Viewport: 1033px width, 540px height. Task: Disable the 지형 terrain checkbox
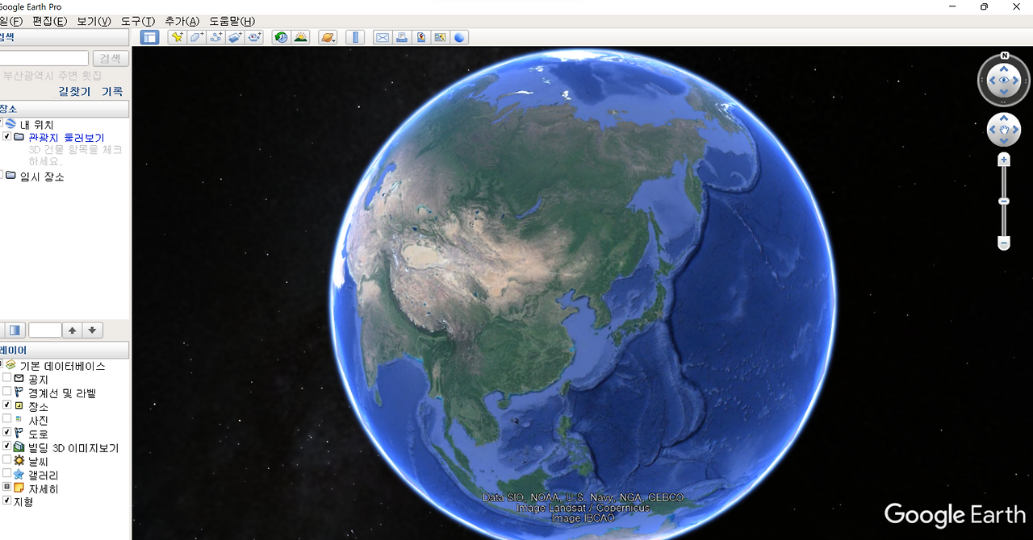(6, 501)
